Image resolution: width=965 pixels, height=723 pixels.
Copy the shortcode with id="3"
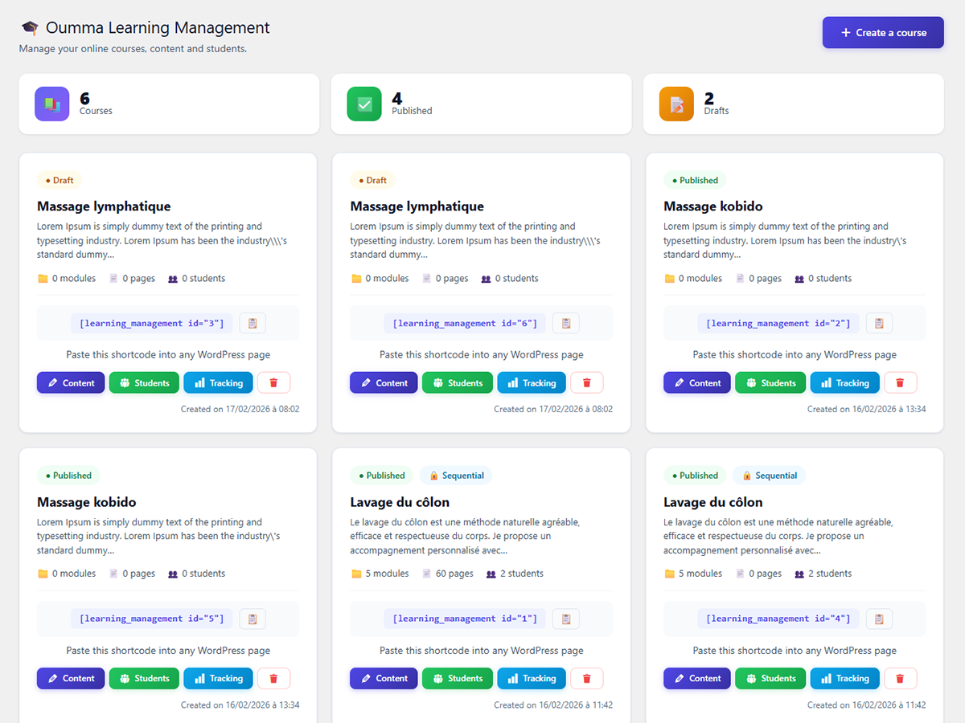(x=253, y=323)
